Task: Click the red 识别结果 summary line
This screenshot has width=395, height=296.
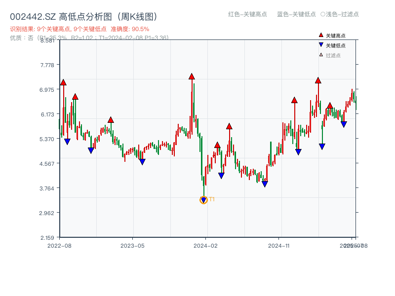Action: (79, 29)
